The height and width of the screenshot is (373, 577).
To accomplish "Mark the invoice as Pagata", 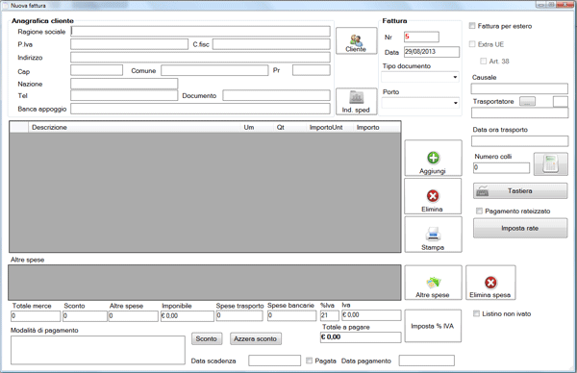I will tap(309, 361).
